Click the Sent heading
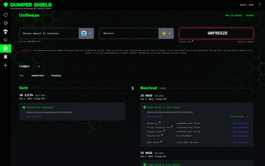265x166 pixels. [x=24, y=88]
